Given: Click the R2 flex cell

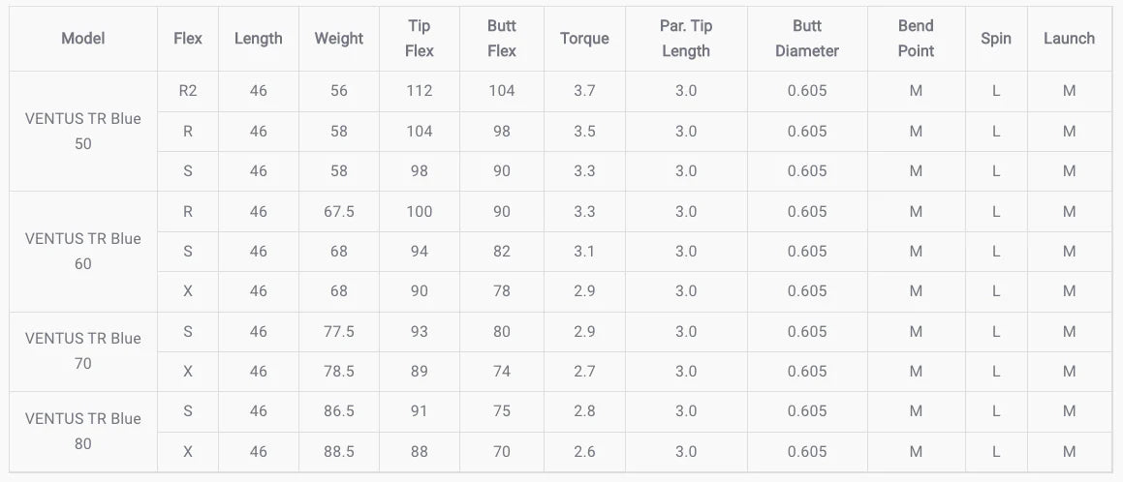Looking at the screenshot, I should 188,91.
